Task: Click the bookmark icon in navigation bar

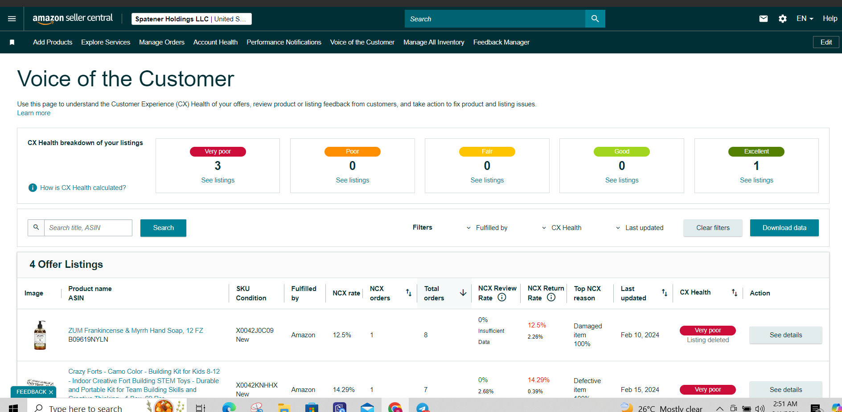Action: (12, 42)
